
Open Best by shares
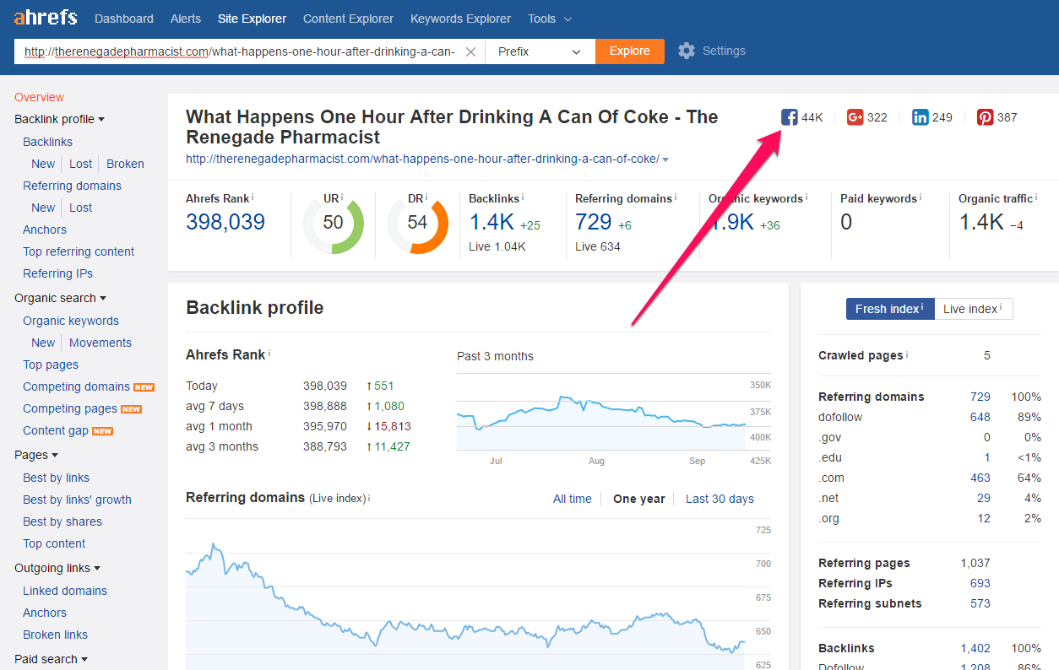[x=62, y=521]
